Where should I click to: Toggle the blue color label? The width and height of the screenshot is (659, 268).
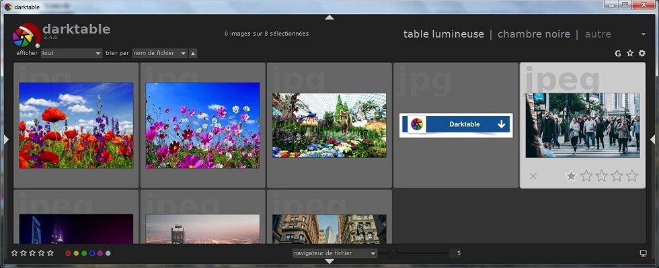92,253
